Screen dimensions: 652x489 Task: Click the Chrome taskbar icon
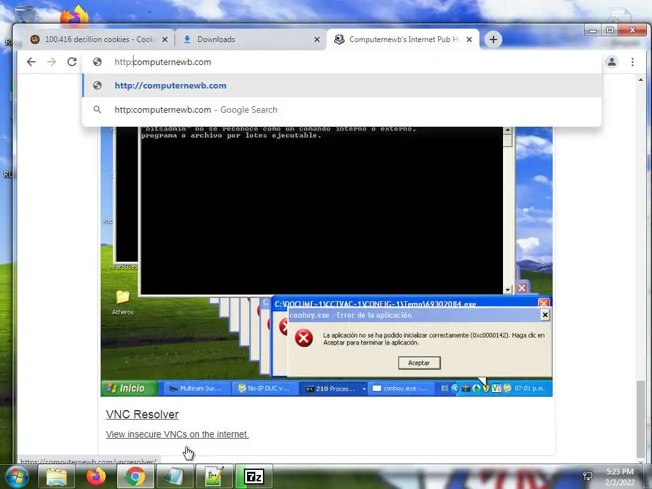tap(135, 476)
